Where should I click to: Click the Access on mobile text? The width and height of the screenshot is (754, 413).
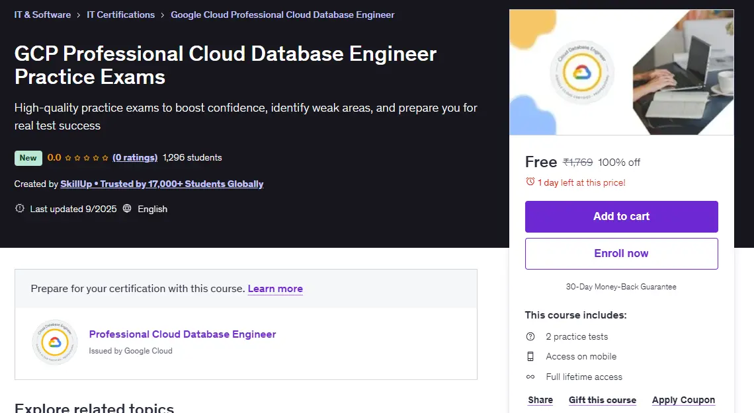(581, 356)
